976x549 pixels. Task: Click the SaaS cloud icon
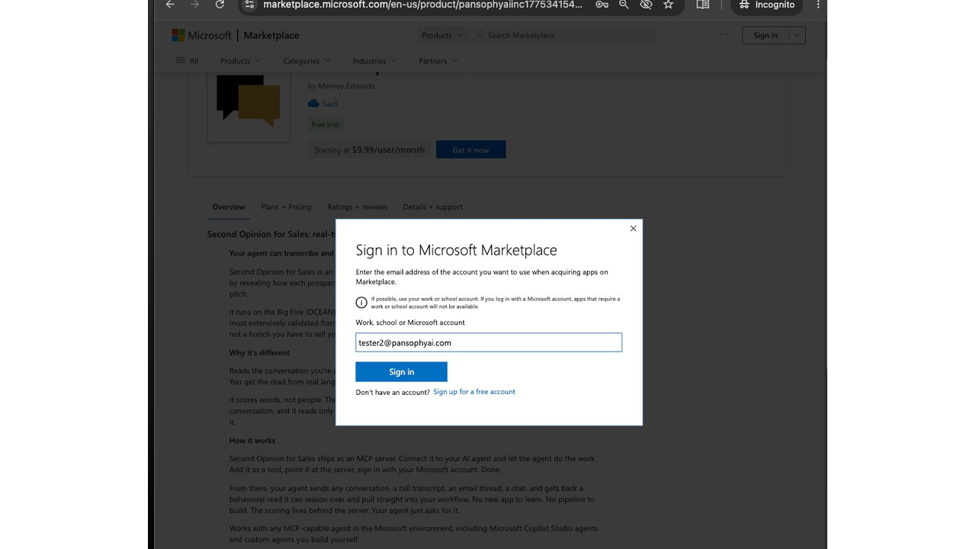[313, 104]
